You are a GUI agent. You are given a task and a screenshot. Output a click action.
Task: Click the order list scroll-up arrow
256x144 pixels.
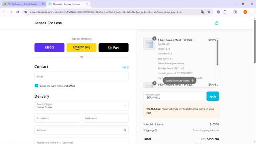click(218, 38)
